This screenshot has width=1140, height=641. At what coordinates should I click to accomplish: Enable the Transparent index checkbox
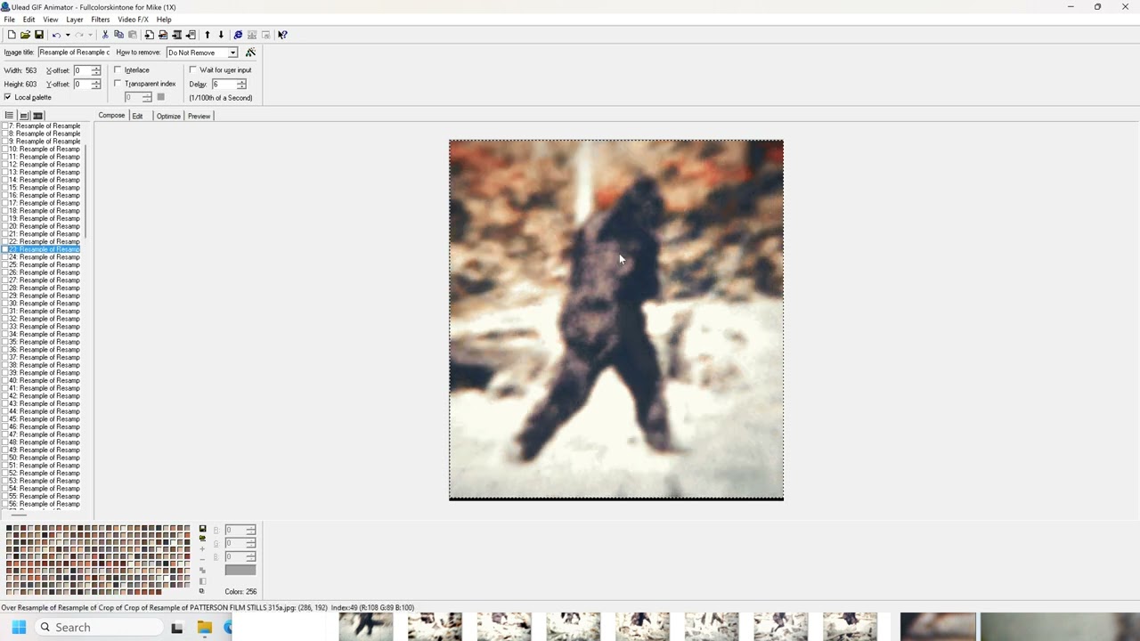[118, 84]
